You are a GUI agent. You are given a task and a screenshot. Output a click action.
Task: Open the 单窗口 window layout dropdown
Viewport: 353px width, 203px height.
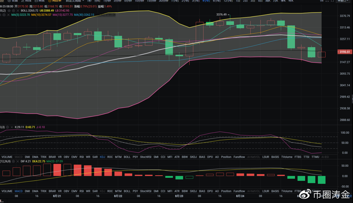(344, 1)
